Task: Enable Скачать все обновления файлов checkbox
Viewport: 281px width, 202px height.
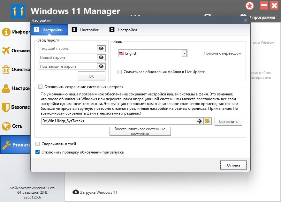Action: (x=119, y=72)
